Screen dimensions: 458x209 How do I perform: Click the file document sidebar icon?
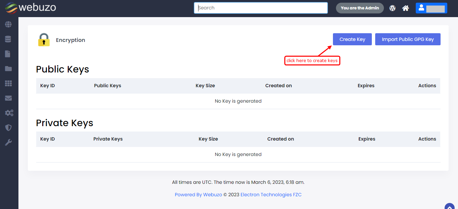click(8, 54)
